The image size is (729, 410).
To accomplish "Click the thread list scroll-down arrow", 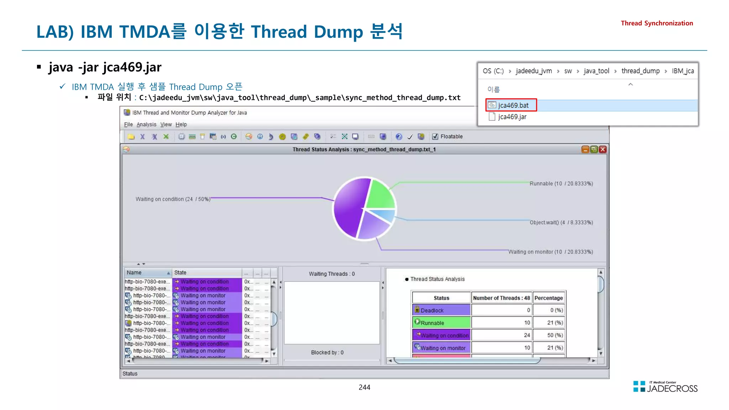I will click(274, 354).
